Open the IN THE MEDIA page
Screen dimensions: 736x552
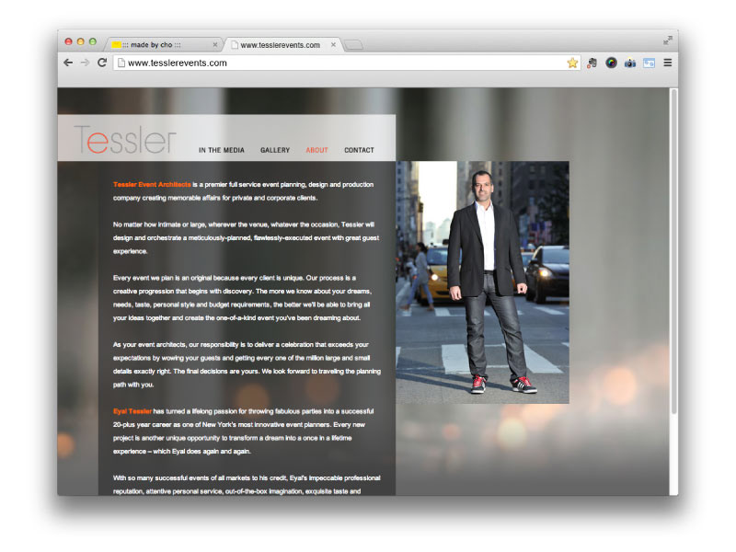[x=222, y=150]
